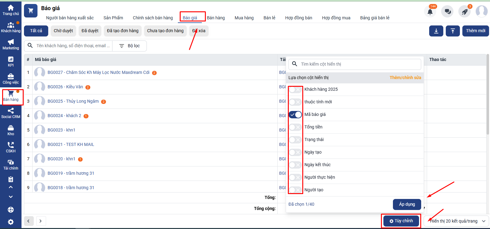Click the notification bell icon

click(430, 12)
